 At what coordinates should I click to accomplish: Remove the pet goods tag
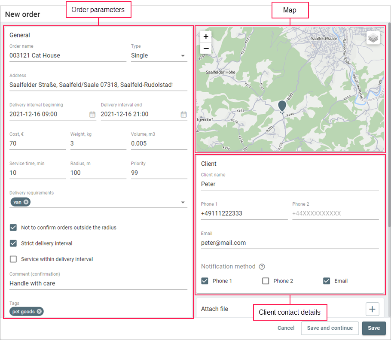coord(40,312)
